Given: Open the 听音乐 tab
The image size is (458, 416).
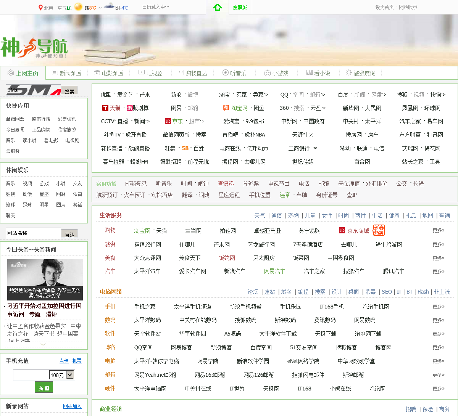Looking at the screenshot, I should (x=234, y=73).
